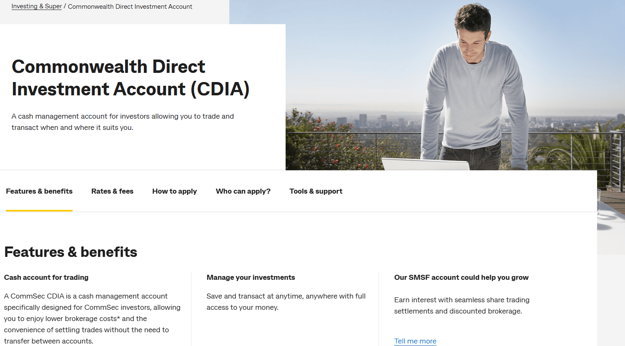Select the Who can apply? tab
The width and height of the screenshot is (625, 346).
pyautogui.click(x=243, y=191)
